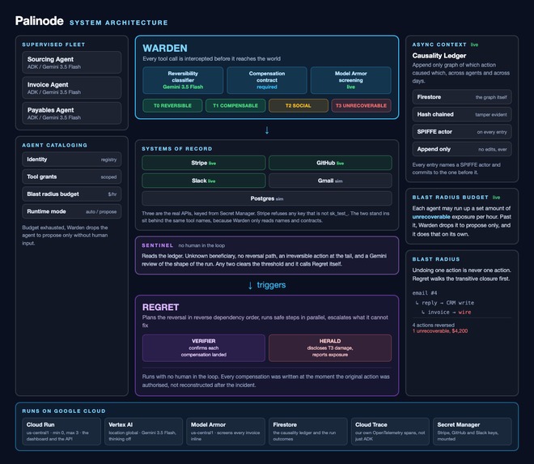
Task: Select the 'reply → CRM write' line
Action: point(444,303)
